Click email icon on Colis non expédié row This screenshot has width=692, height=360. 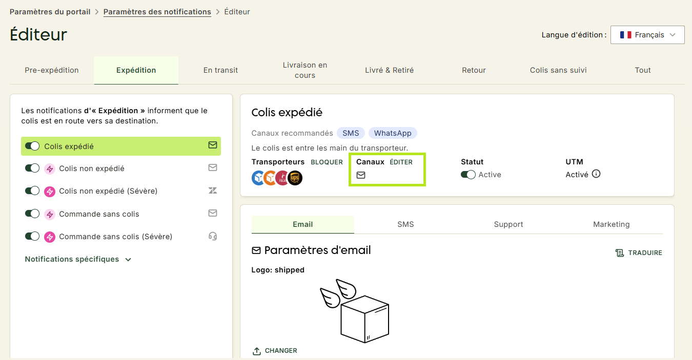pos(213,167)
